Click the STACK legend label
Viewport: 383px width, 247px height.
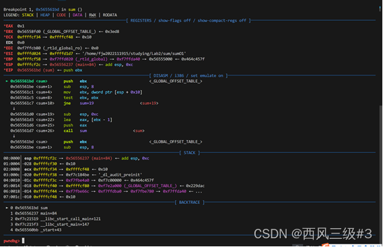(x=28, y=15)
